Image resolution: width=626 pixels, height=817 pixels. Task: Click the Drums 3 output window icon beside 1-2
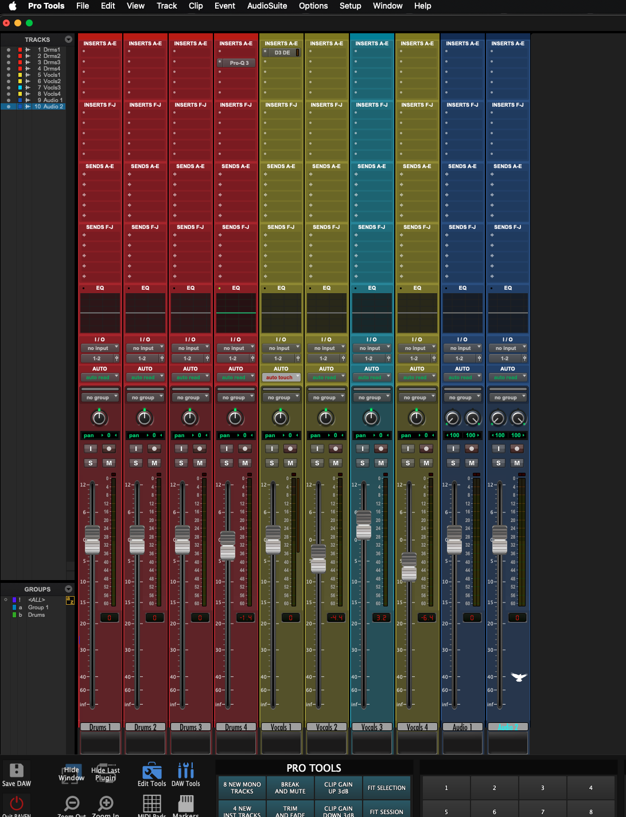[x=207, y=359]
